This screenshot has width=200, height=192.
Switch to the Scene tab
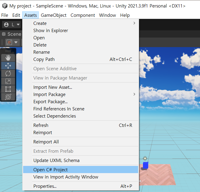tap(11, 34)
